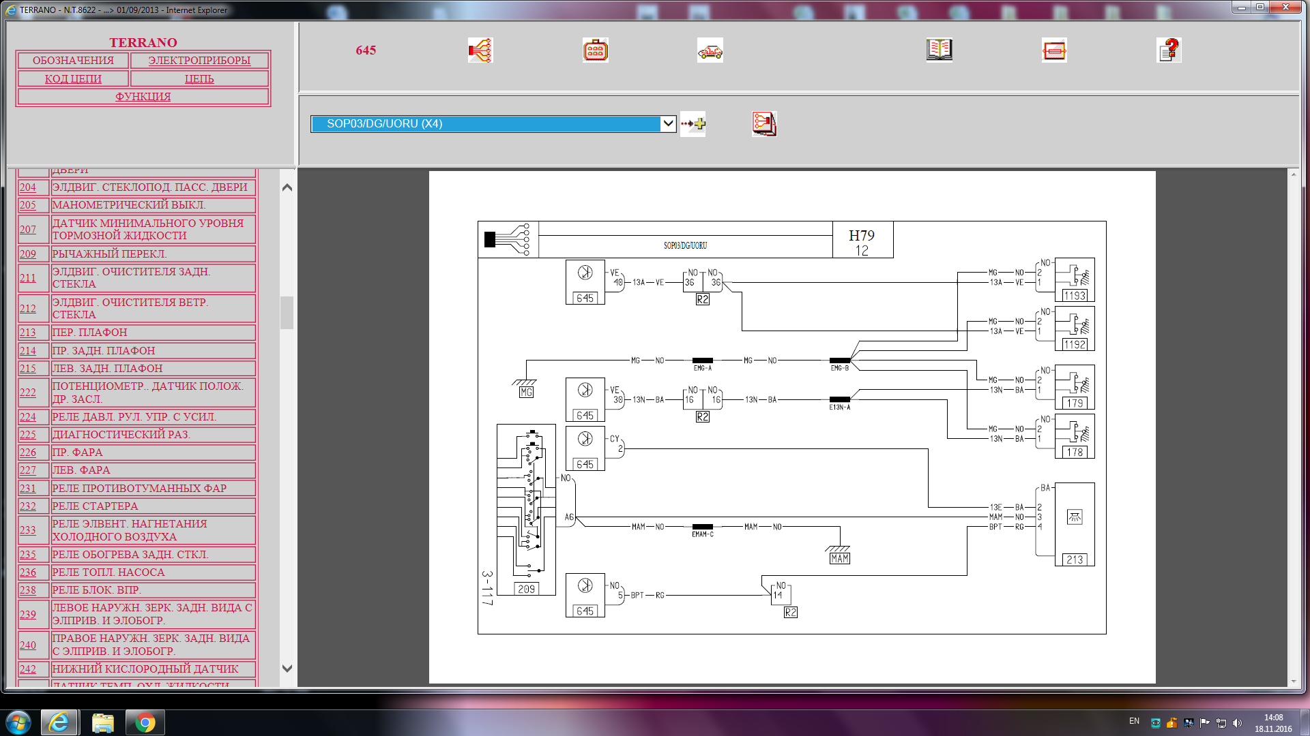Click the EN language indicator
The height and width of the screenshot is (736, 1310).
coord(1134,721)
